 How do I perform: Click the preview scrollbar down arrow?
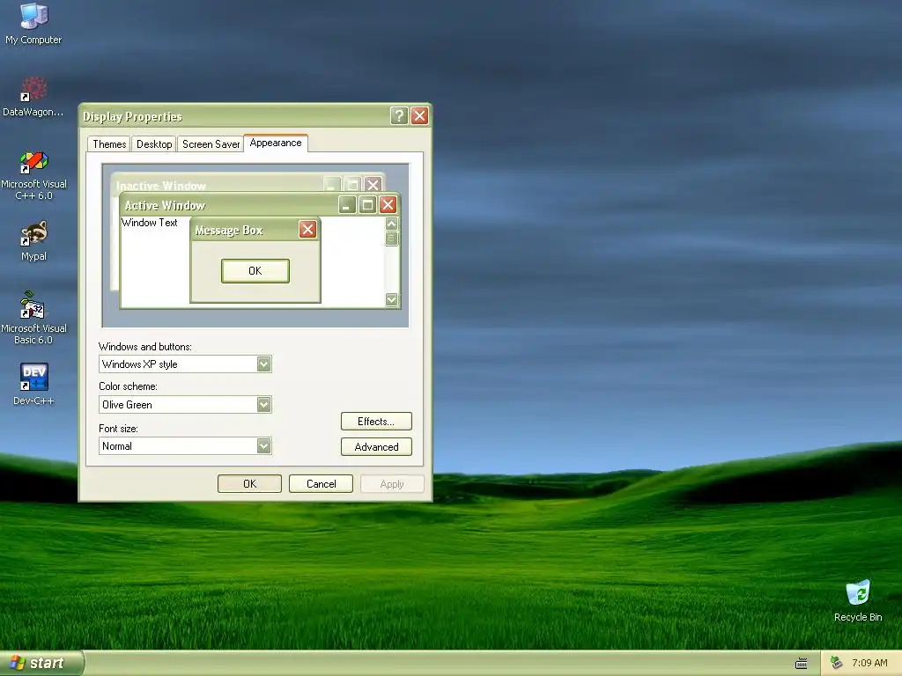pos(392,299)
